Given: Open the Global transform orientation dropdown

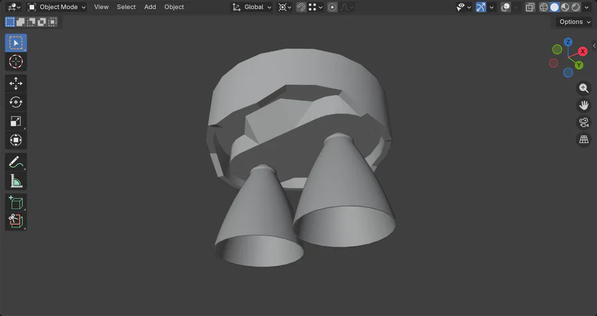Looking at the screenshot, I should [251, 7].
